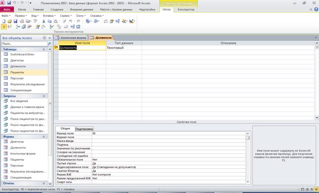Viewport: 319px width, 193px height.
Task: Select the Пациенты table
Action: (x=24, y=72)
